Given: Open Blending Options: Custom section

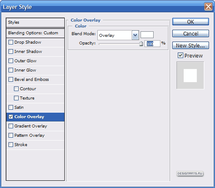Looking at the screenshot, I should (35, 33).
